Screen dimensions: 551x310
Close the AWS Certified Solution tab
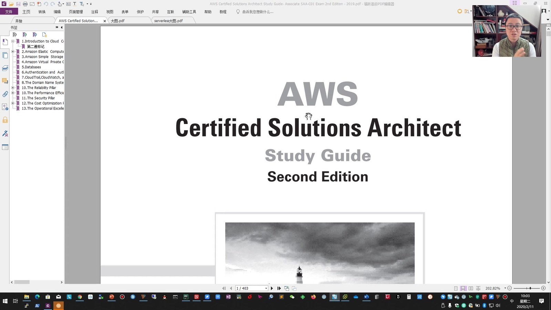pyautogui.click(x=105, y=21)
